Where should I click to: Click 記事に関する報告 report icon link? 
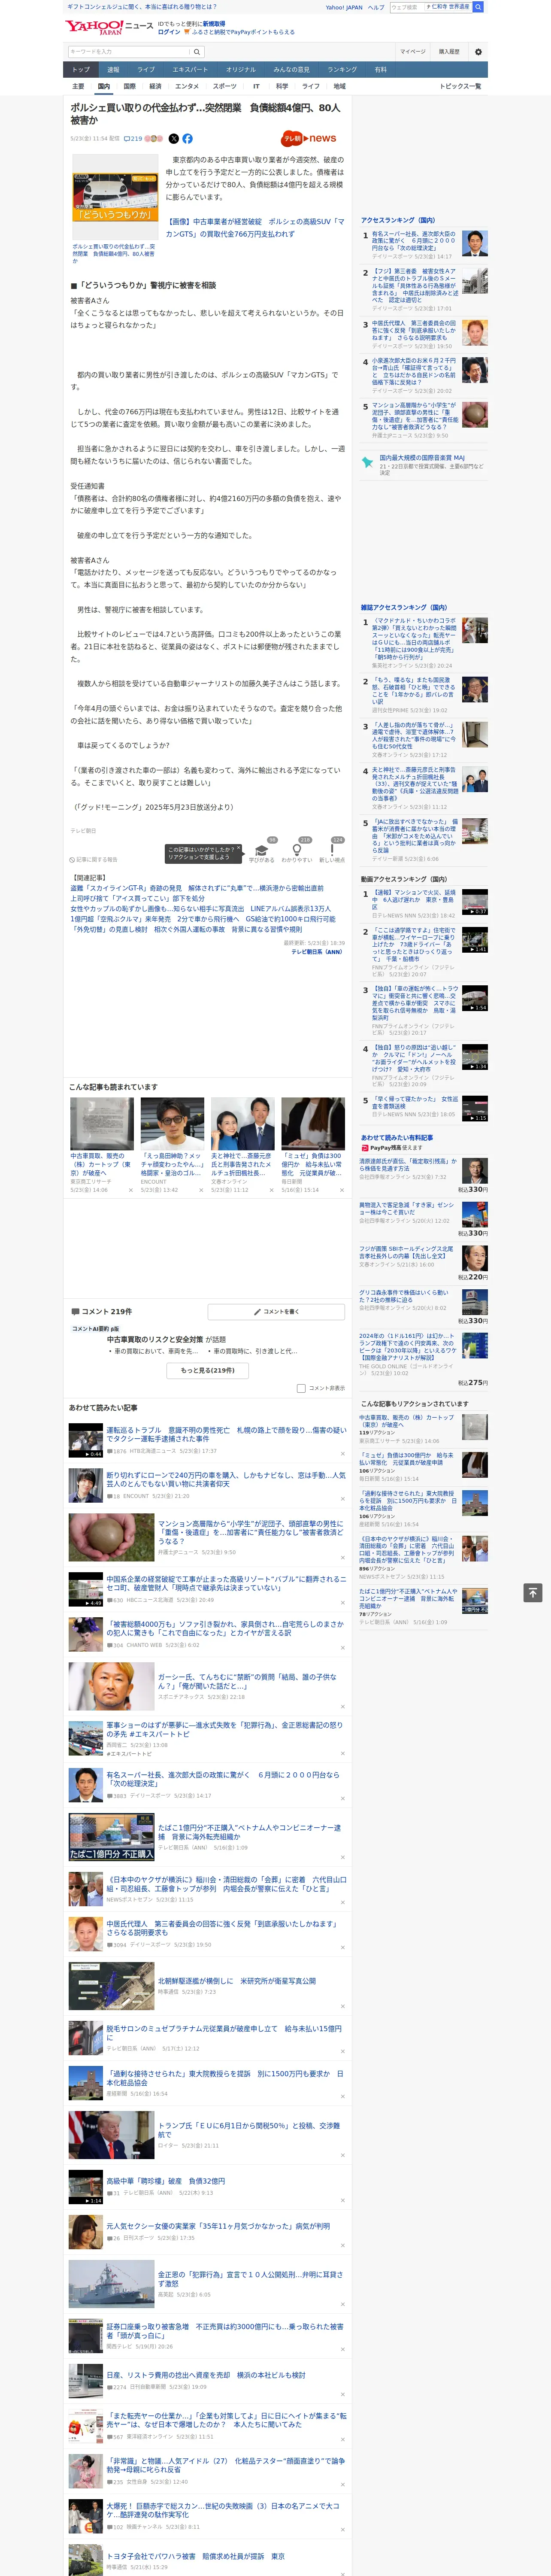[93, 859]
